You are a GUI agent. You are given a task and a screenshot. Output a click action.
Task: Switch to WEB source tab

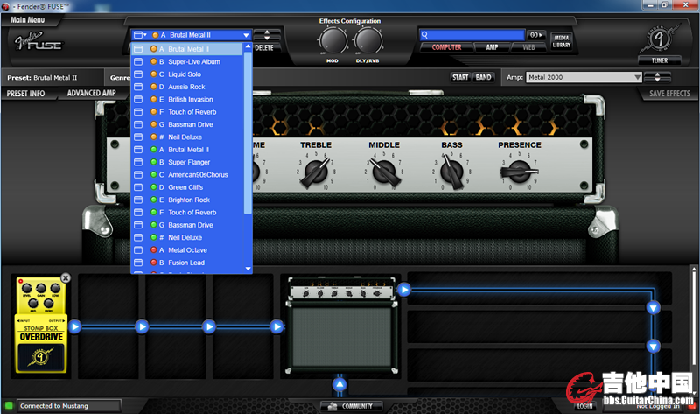pos(528,47)
